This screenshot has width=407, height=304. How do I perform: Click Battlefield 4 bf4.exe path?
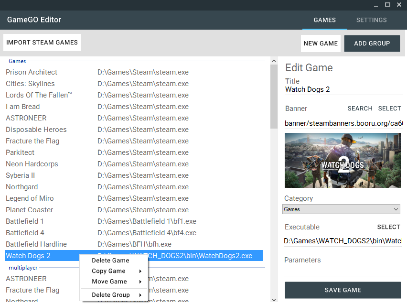(x=147, y=233)
